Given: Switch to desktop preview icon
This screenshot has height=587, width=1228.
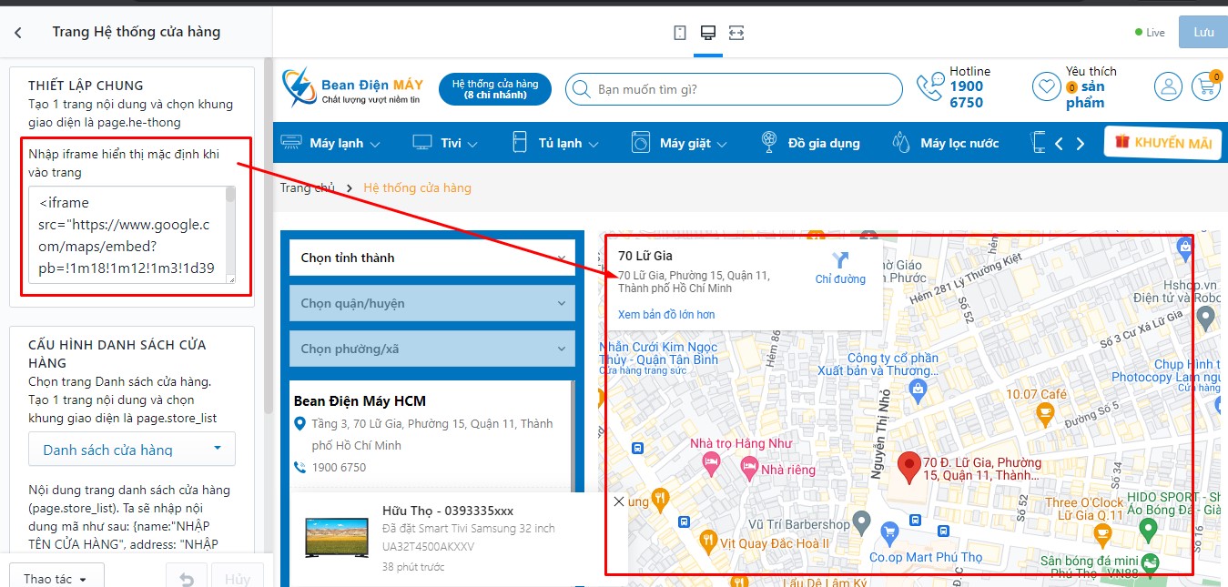Looking at the screenshot, I should pos(707,33).
